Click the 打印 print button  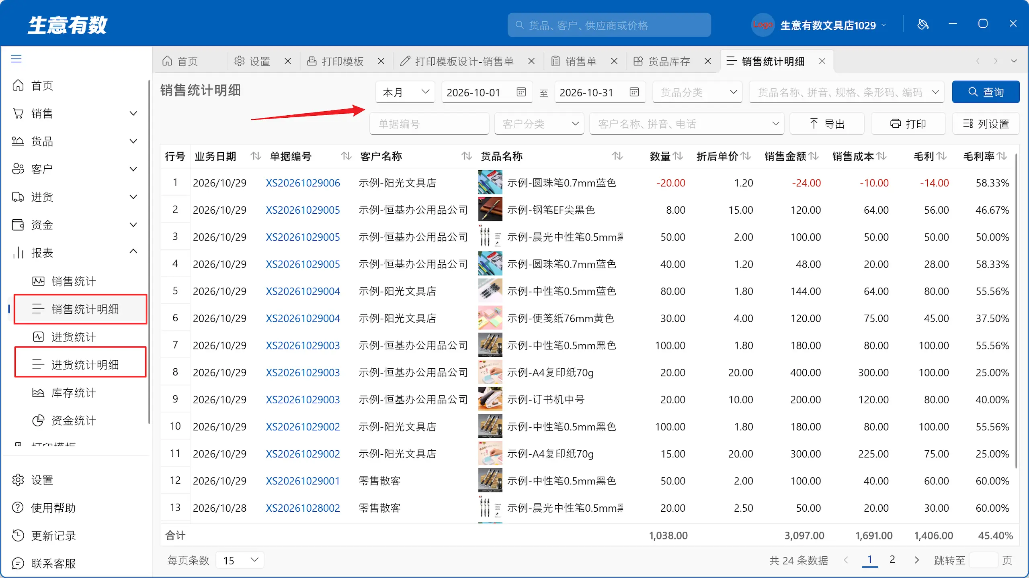point(908,124)
